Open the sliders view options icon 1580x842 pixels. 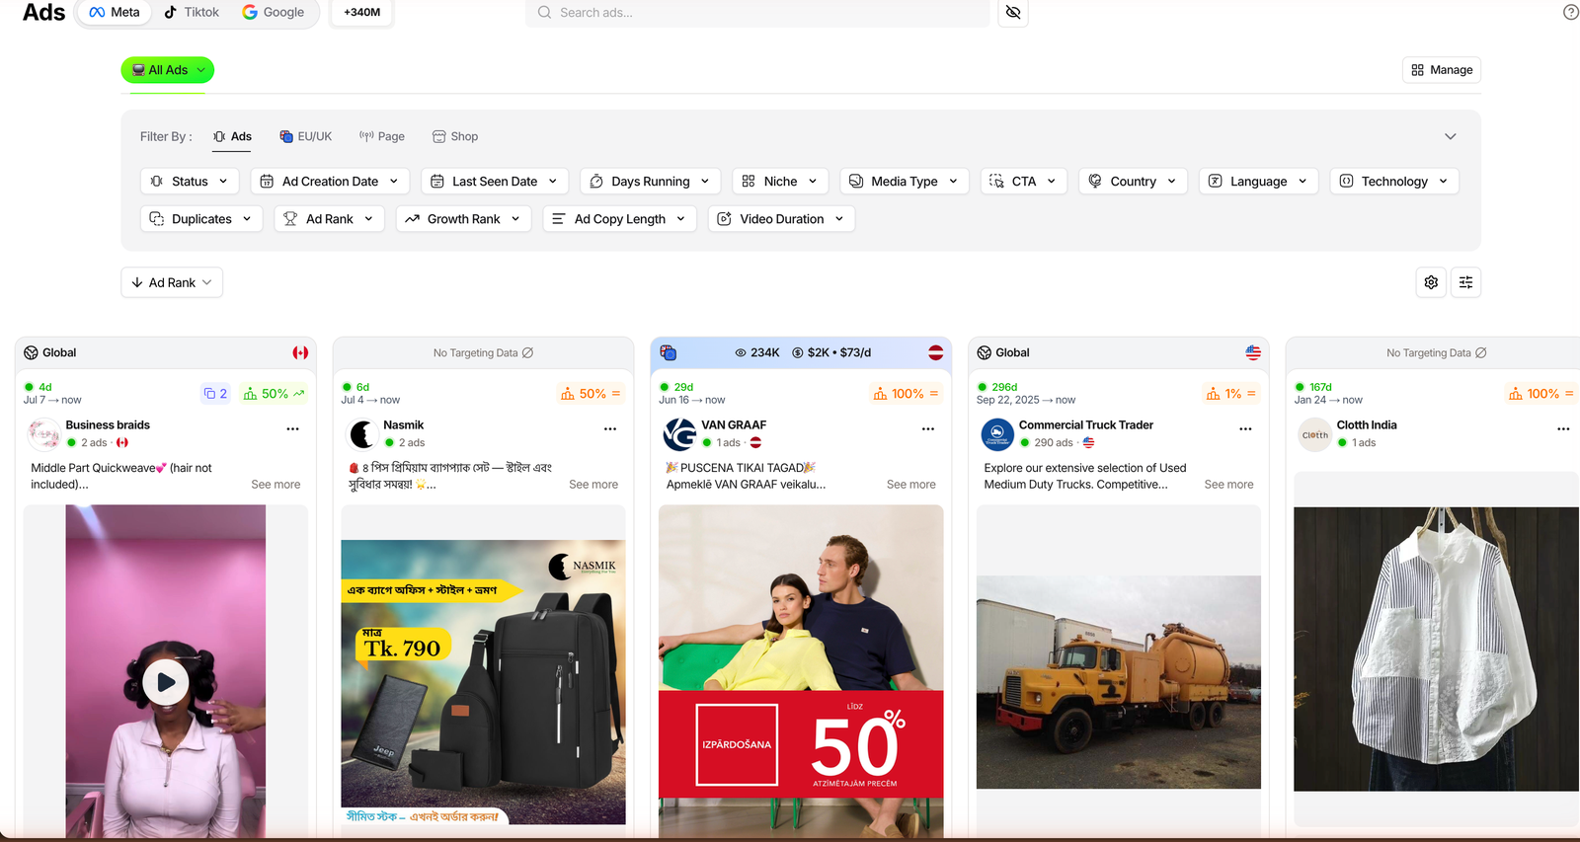[x=1465, y=282]
